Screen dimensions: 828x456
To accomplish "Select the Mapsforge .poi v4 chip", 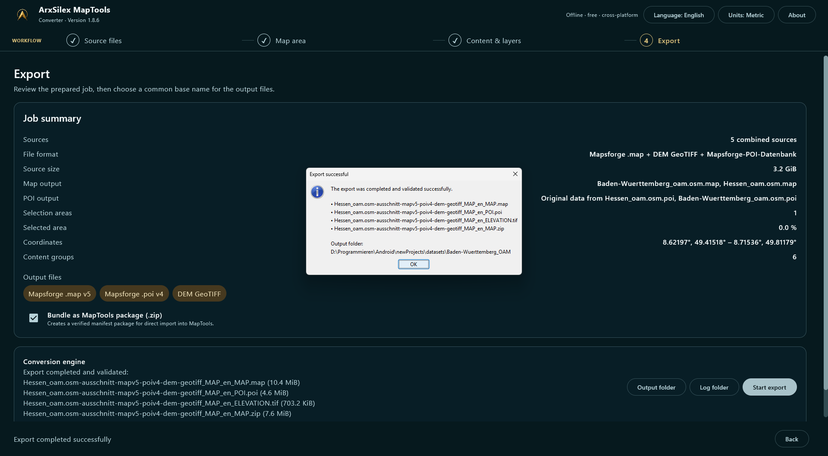I will coord(134,294).
